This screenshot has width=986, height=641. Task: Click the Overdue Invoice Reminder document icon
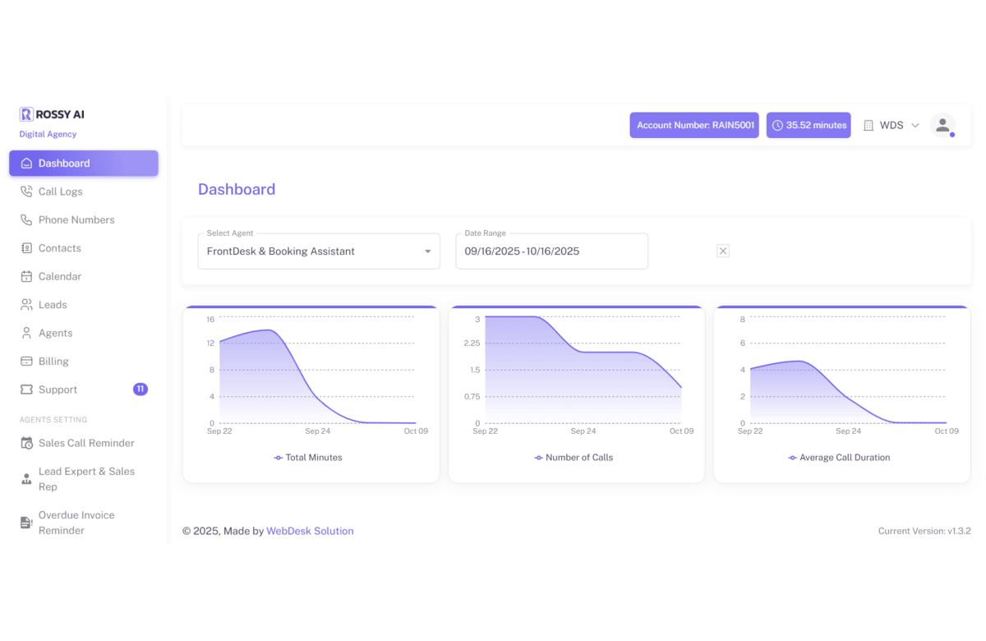[x=27, y=522]
